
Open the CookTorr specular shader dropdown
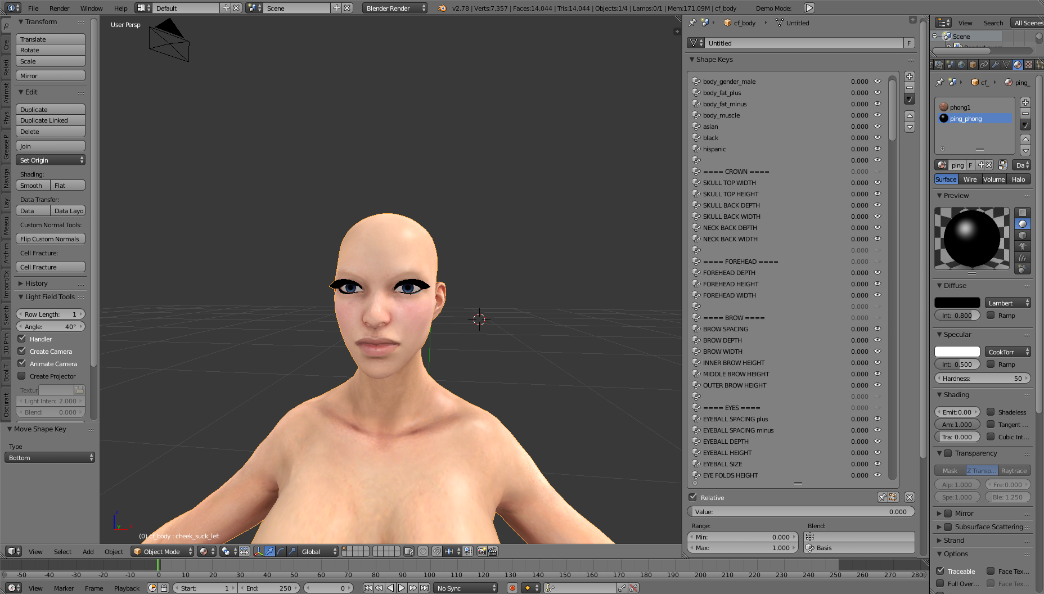(1007, 352)
